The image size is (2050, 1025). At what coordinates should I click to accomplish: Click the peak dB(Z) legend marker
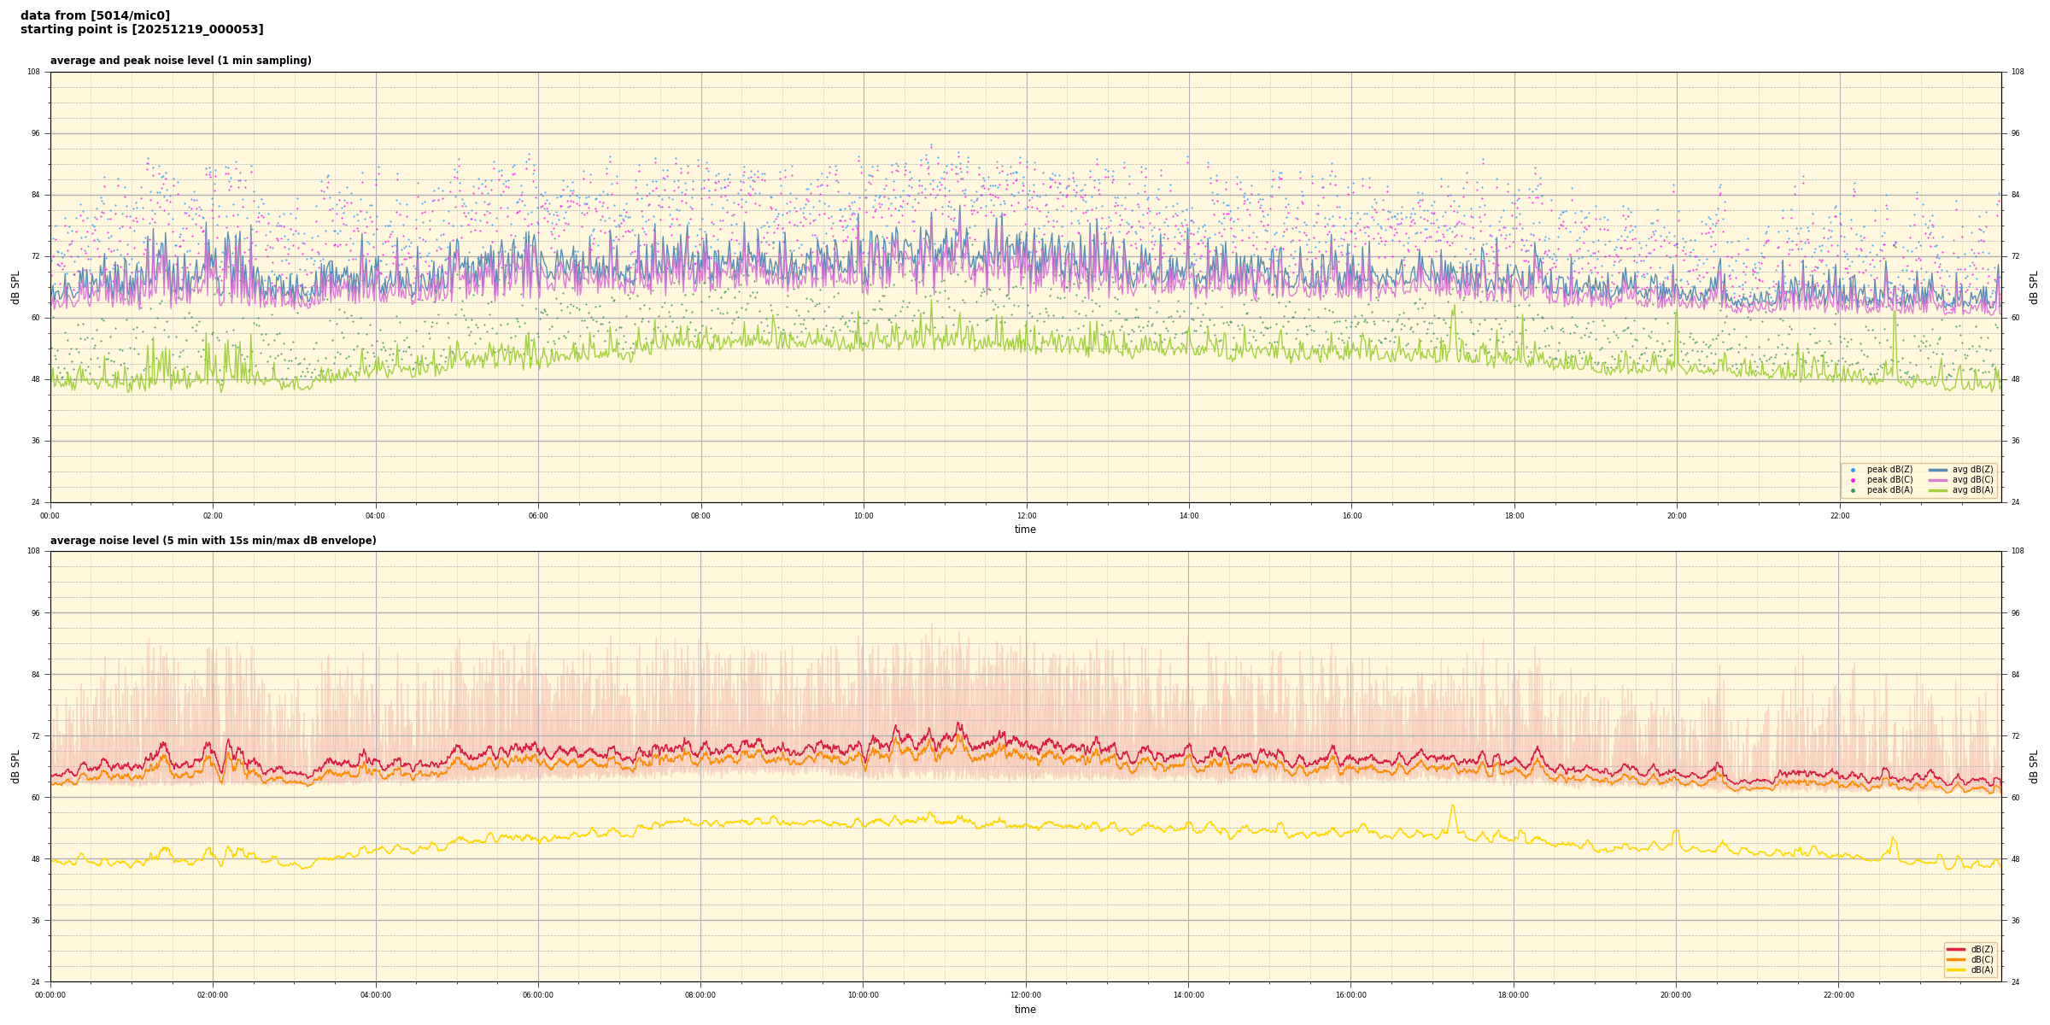1853,470
